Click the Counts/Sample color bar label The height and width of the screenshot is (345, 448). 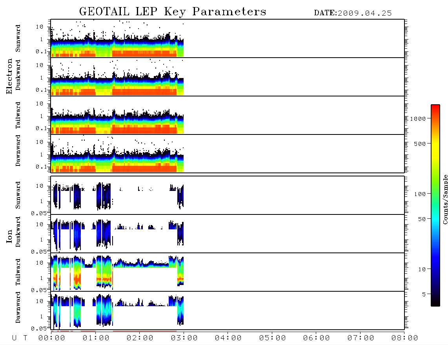point(445,199)
